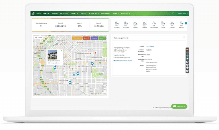Click the Saint Joseph Hospital map label

(x=83, y=53)
